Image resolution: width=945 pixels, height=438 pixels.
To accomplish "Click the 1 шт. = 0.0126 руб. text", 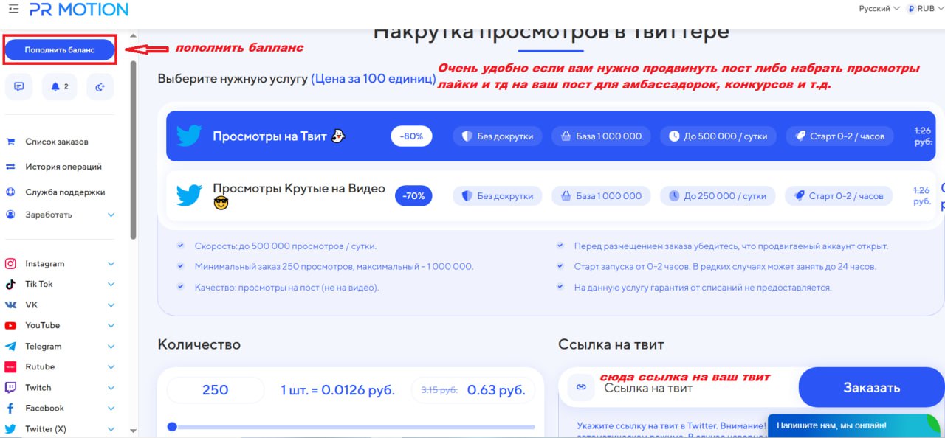I will 337,390.
